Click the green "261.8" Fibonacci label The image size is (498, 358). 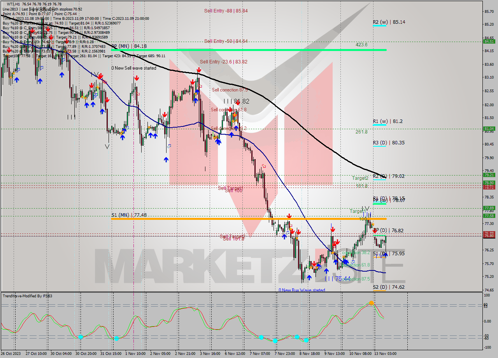click(361, 132)
